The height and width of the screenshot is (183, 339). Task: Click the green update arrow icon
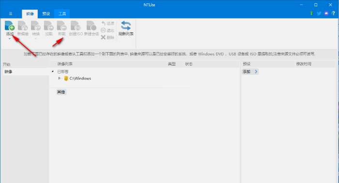311,14
